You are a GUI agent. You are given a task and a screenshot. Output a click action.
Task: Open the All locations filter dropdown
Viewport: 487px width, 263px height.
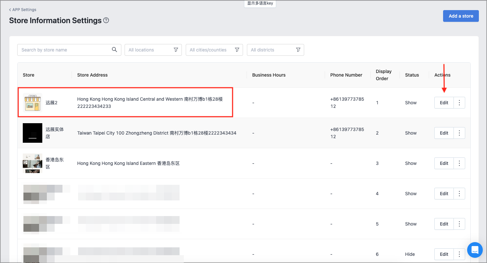pyautogui.click(x=153, y=50)
